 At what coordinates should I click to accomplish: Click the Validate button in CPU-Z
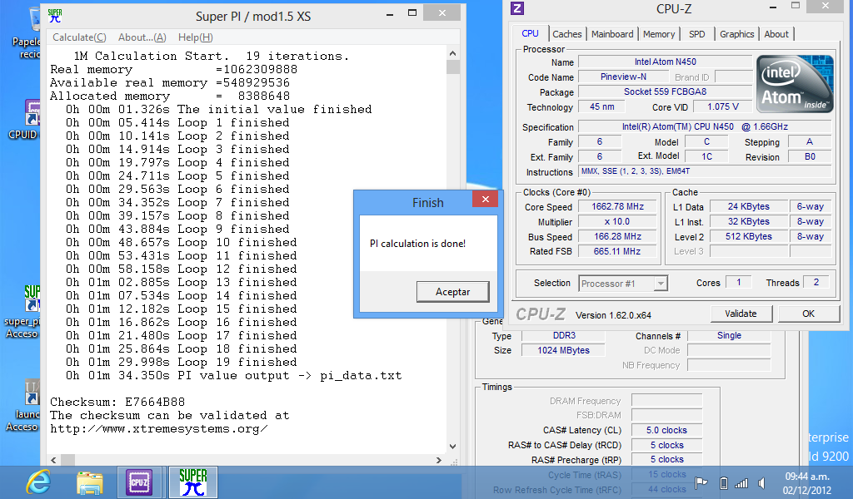tap(741, 314)
